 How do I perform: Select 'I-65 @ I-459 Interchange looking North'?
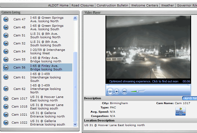[x=46, y=89]
